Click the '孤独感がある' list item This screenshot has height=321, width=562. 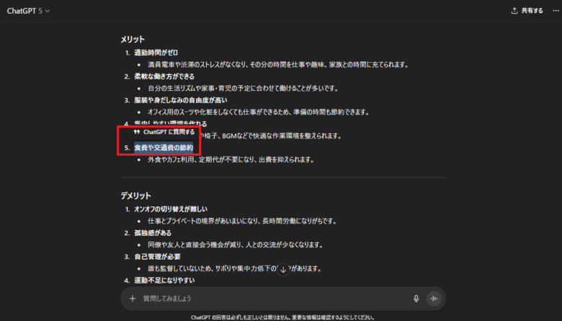pyautogui.click(x=151, y=233)
